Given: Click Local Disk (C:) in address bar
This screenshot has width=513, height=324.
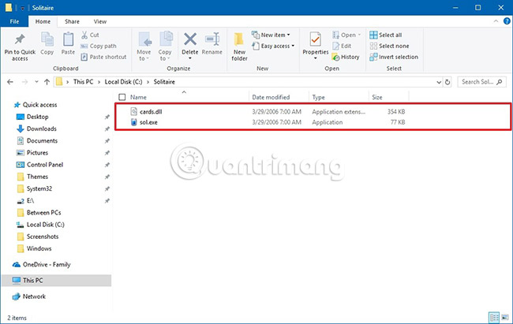Looking at the screenshot, I should (x=123, y=82).
